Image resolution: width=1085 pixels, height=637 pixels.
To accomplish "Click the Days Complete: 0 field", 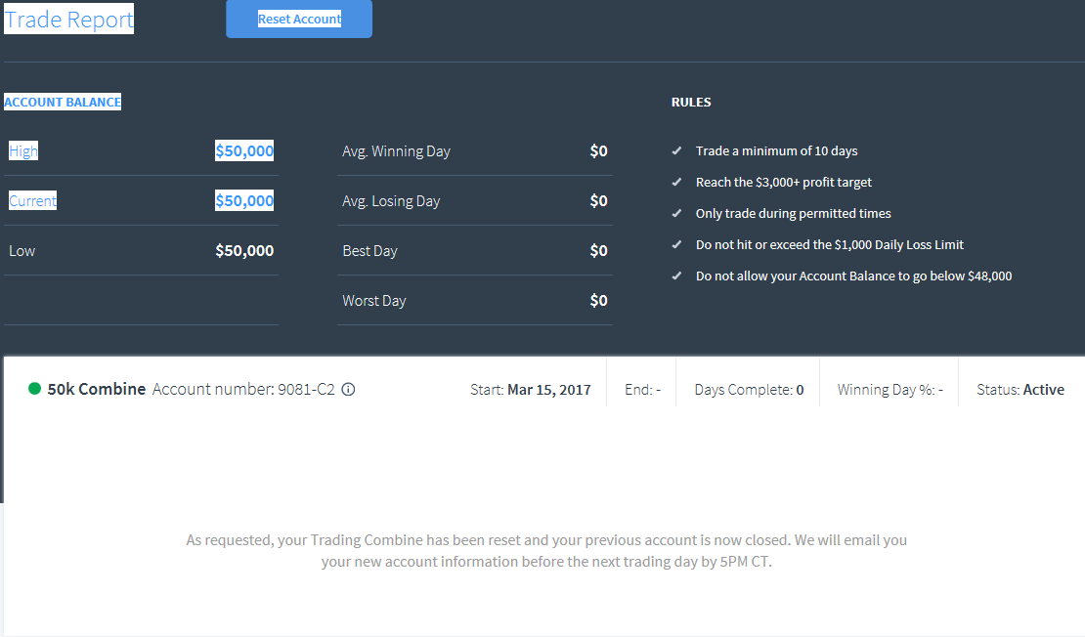I will [x=749, y=390].
